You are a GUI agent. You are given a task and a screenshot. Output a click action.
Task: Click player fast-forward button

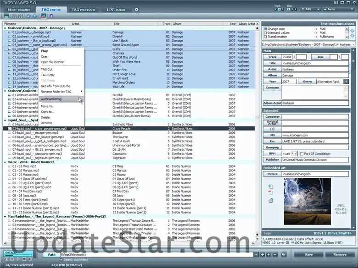[30, 259]
